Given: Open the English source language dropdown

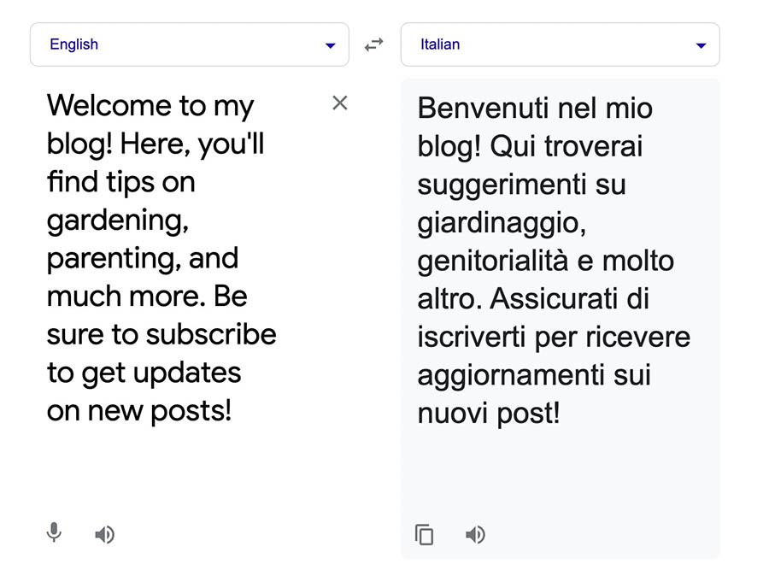Looking at the screenshot, I should point(189,44).
